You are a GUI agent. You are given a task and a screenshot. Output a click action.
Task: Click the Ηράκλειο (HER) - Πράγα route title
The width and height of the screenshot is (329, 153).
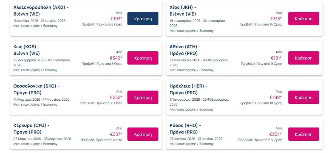(188, 89)
